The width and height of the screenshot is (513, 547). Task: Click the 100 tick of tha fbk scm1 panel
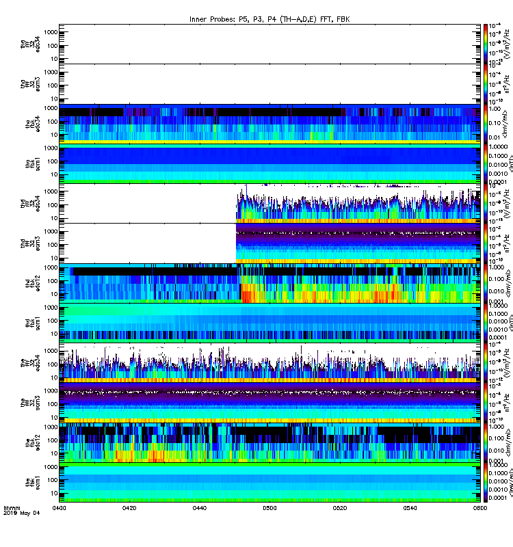[53, 161]
